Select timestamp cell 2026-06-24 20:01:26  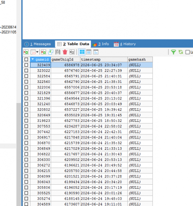pyautogui.click(x=104, y=193)
